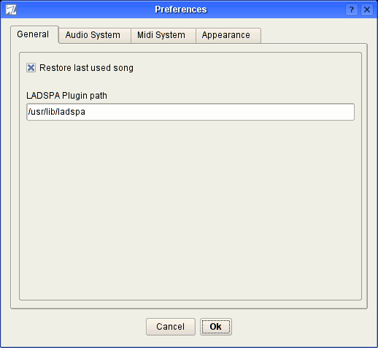The height and width of the screenshot is (348, 378).
Task: Click the "Restore last used song" label text
Action: (86, 68)
